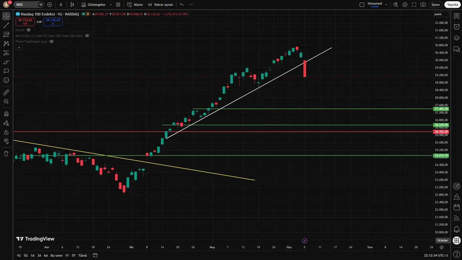462x260 pixels.
Task: Publish the idea with Yayınla button
Action: coord(452,5)
